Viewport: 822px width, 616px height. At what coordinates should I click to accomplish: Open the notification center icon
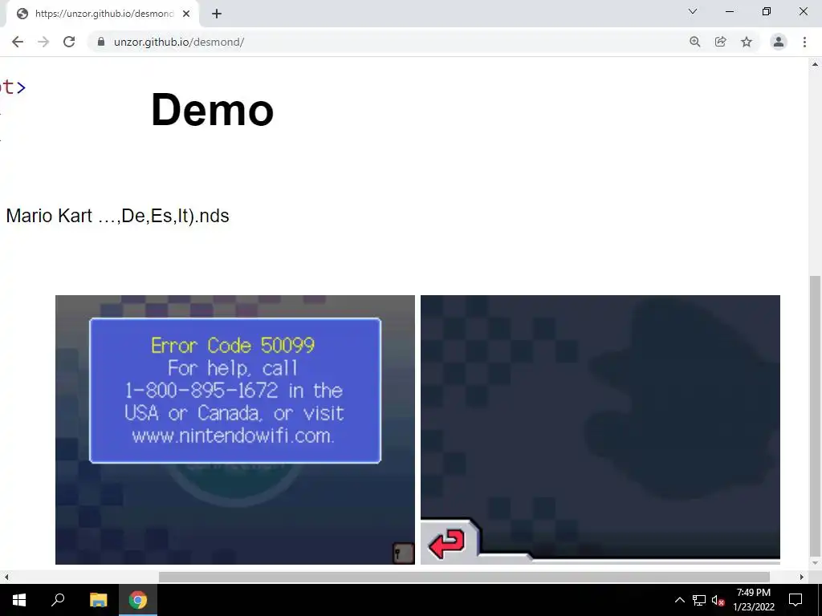coord(796,600)
